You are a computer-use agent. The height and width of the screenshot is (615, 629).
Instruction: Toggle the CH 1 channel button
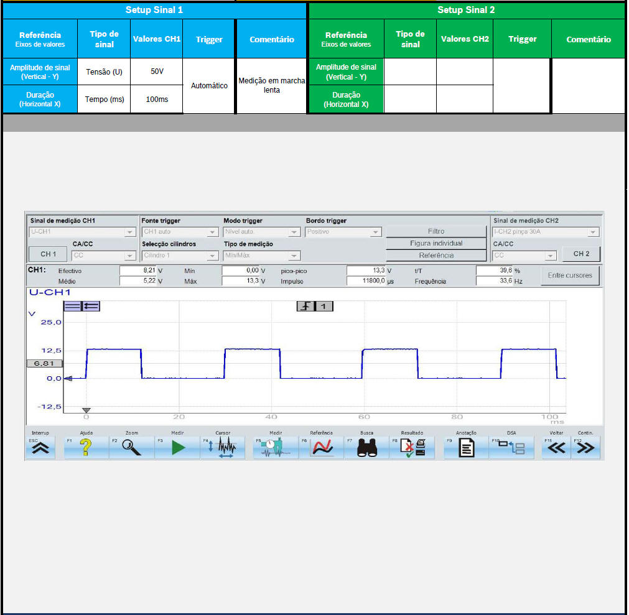(48, 254)
